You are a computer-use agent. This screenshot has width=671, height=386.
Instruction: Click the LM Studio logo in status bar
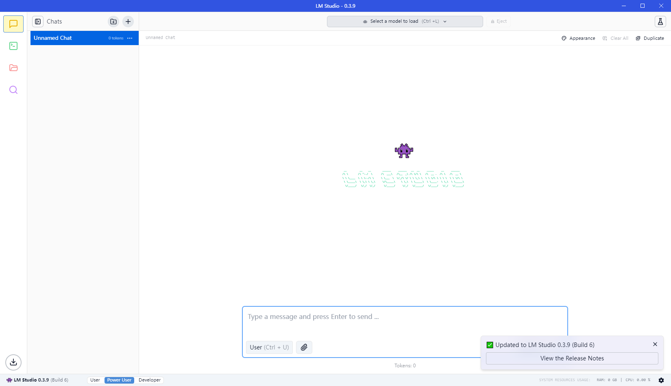tap(9, 380)
